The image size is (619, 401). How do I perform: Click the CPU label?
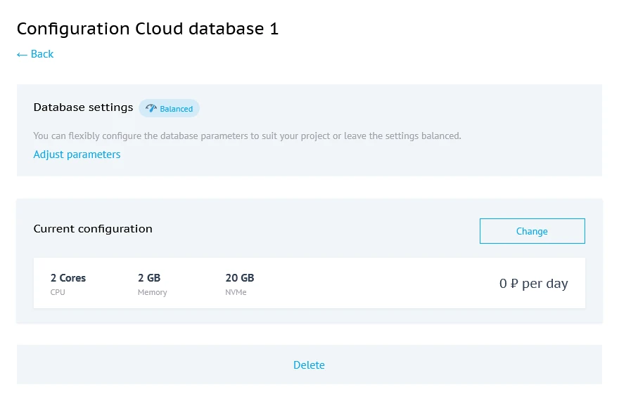(x=58, y=292)
